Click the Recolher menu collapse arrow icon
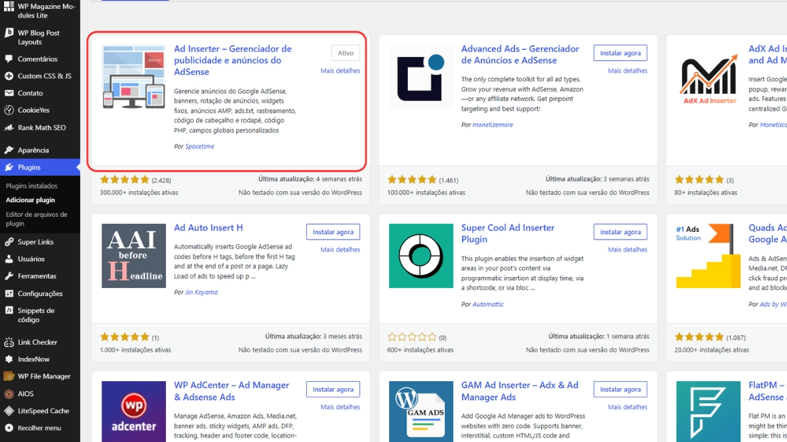787x442 pixels. pos(9,428)
